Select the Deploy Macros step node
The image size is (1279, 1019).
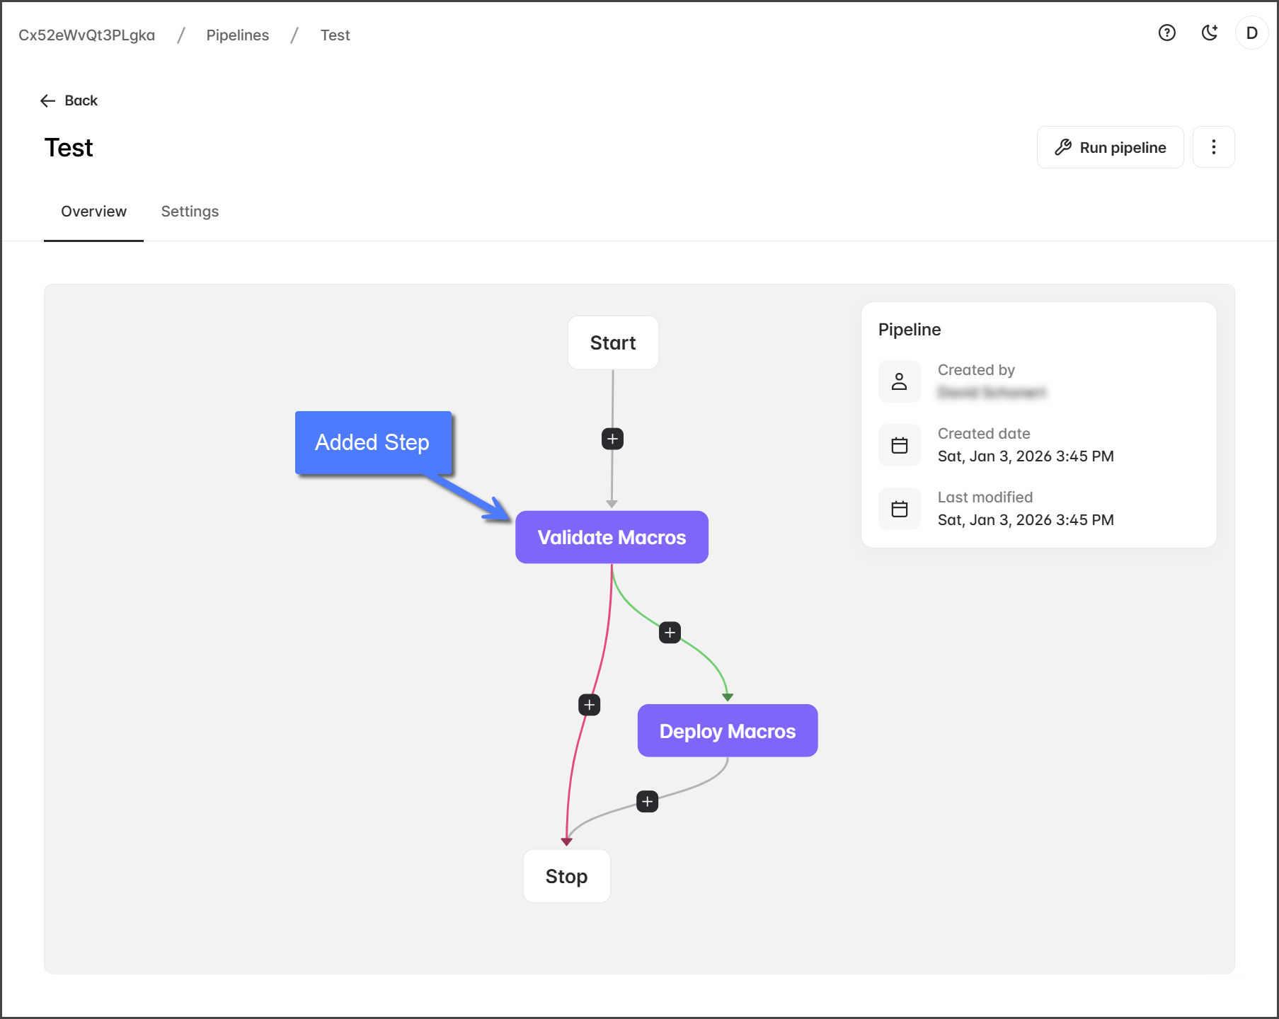click(x=727, y=731)
